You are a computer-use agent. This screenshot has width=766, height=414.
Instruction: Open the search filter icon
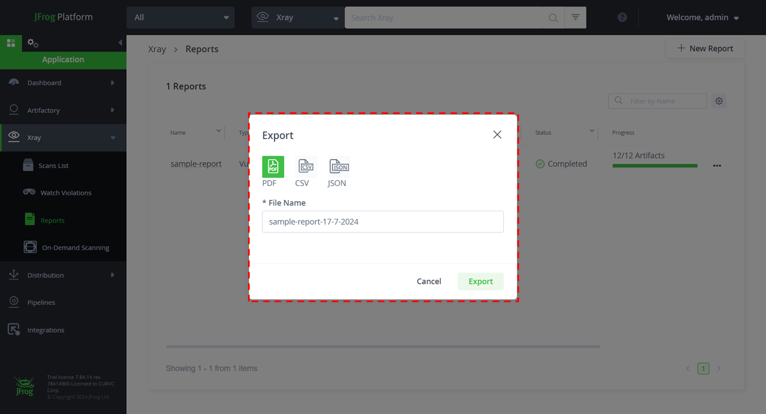[x=575, y=17]
